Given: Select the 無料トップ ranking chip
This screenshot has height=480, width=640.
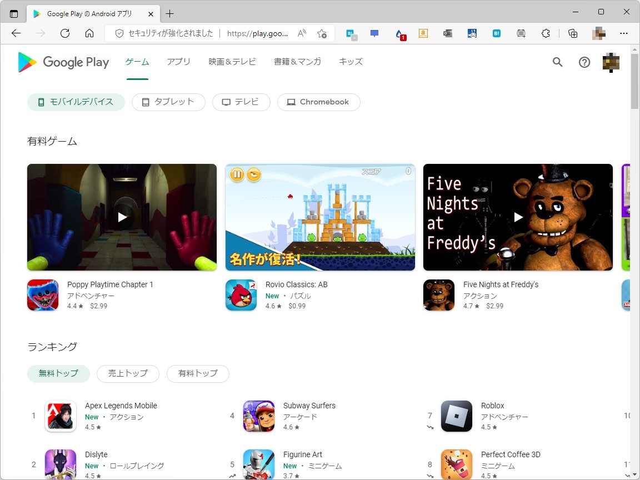Looking at the screenshot, I should (x=58, y=373).
